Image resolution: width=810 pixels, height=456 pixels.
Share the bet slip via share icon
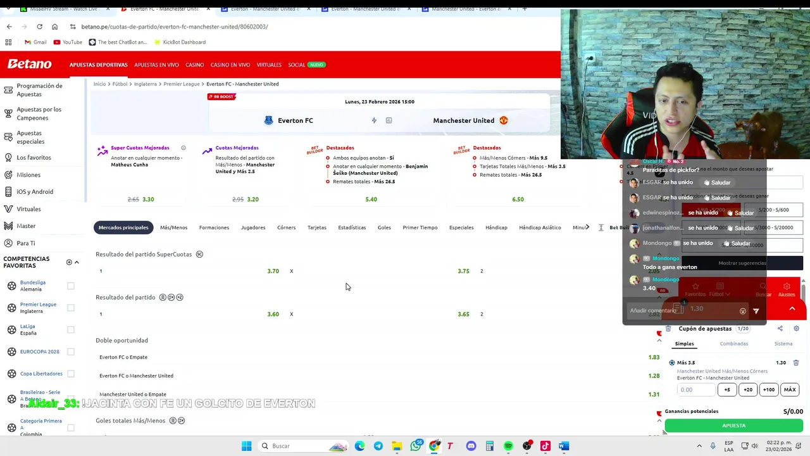[x=780, y=329]
